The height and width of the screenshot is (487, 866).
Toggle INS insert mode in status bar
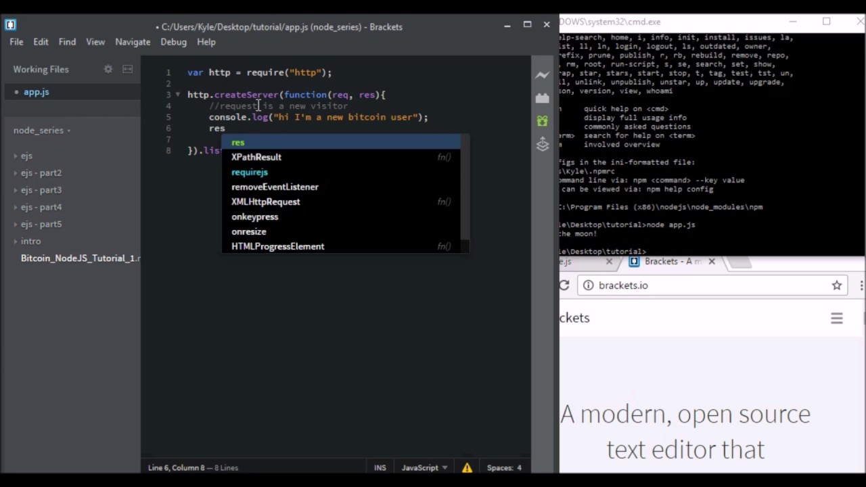tap(380, 467)
